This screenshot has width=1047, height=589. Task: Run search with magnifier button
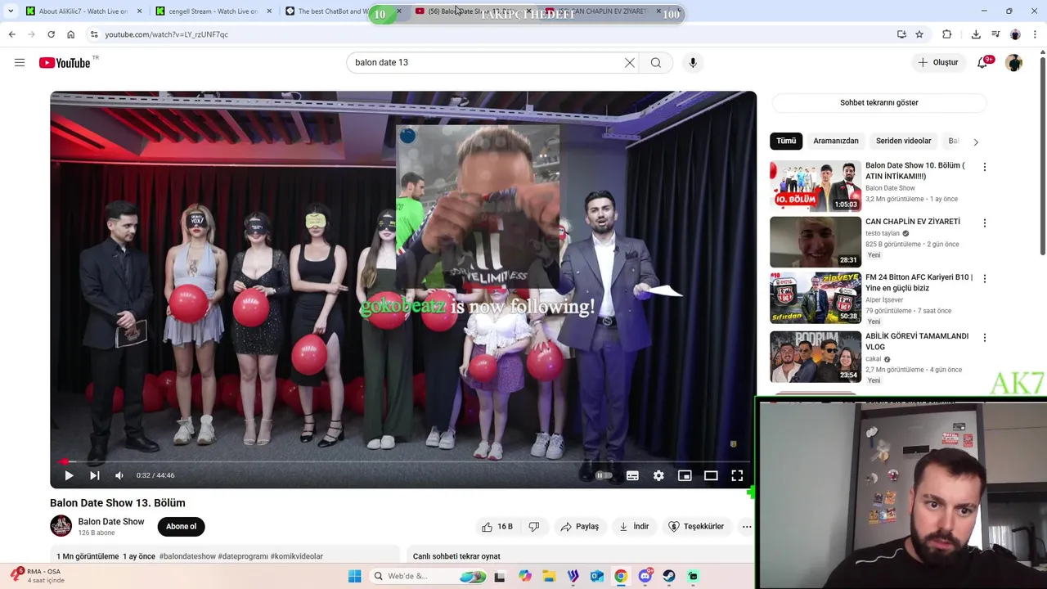(656, 62)
